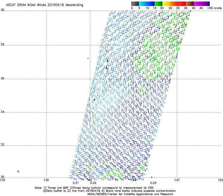Image resolution: width=223 pixels, height=196 pixels.
Task: Click the longitude label '135' on the axis
Action: [3, 180]
